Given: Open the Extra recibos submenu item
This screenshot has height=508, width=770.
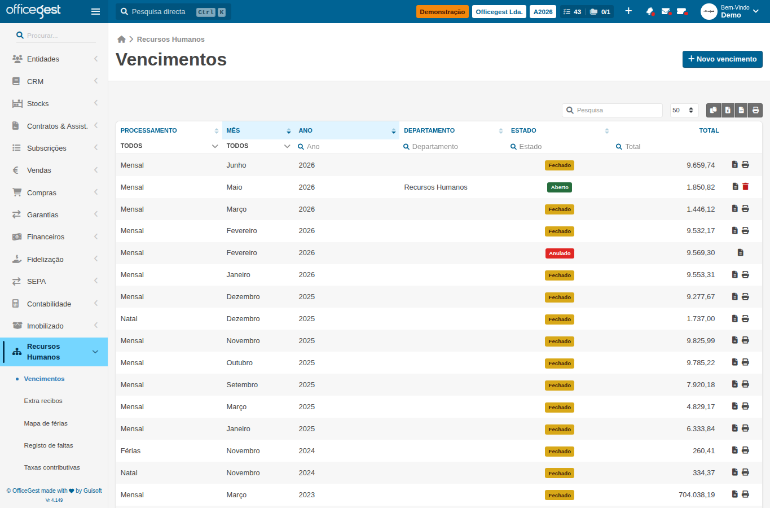Looking at the screenshot, I should tap(43, 401).
